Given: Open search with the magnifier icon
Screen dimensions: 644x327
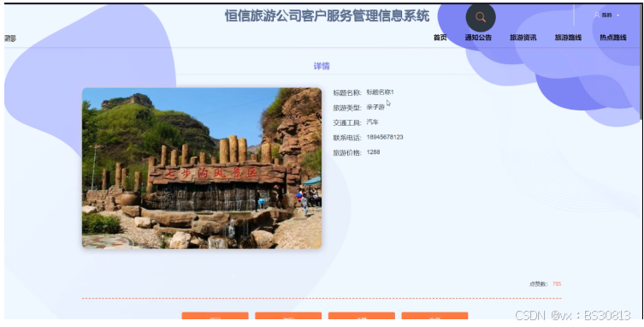Looking at the screenshot, I should (x=481, y=17).
